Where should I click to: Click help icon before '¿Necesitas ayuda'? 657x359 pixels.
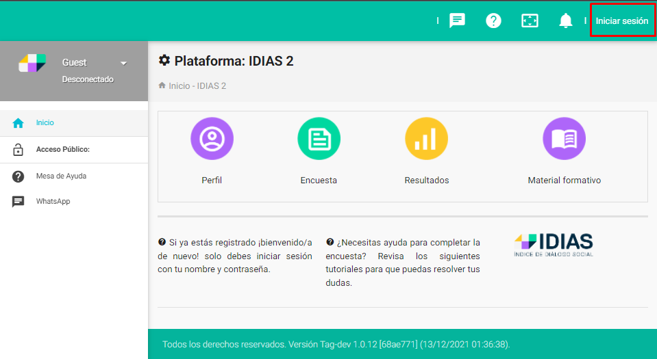[x=330, y=242]
